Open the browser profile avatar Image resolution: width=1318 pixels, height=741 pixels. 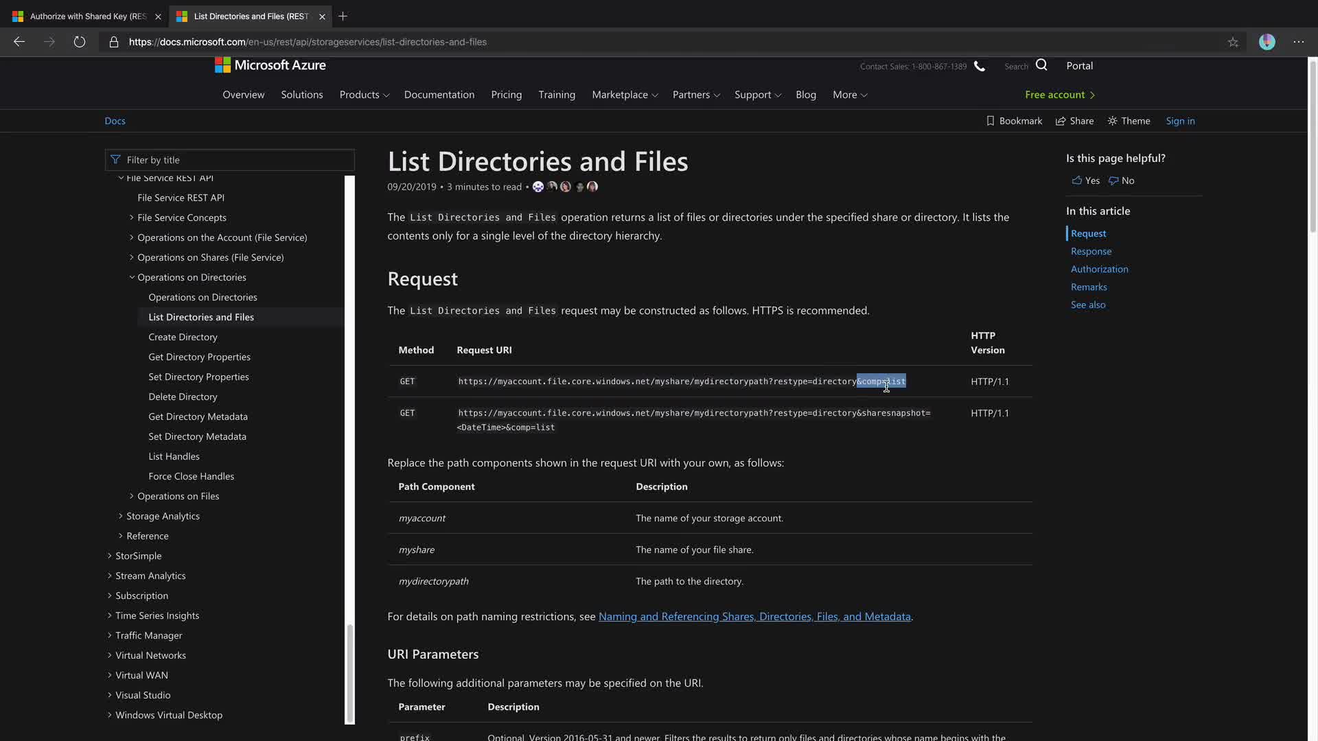1267,42
